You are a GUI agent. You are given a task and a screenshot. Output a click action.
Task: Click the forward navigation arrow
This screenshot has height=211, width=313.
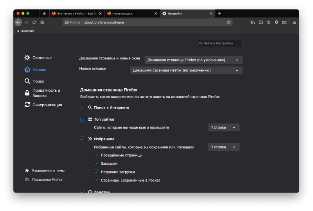(26, 22)
